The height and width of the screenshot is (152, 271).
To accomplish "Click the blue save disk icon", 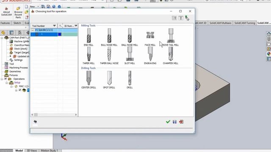I will tap(174, 122).
